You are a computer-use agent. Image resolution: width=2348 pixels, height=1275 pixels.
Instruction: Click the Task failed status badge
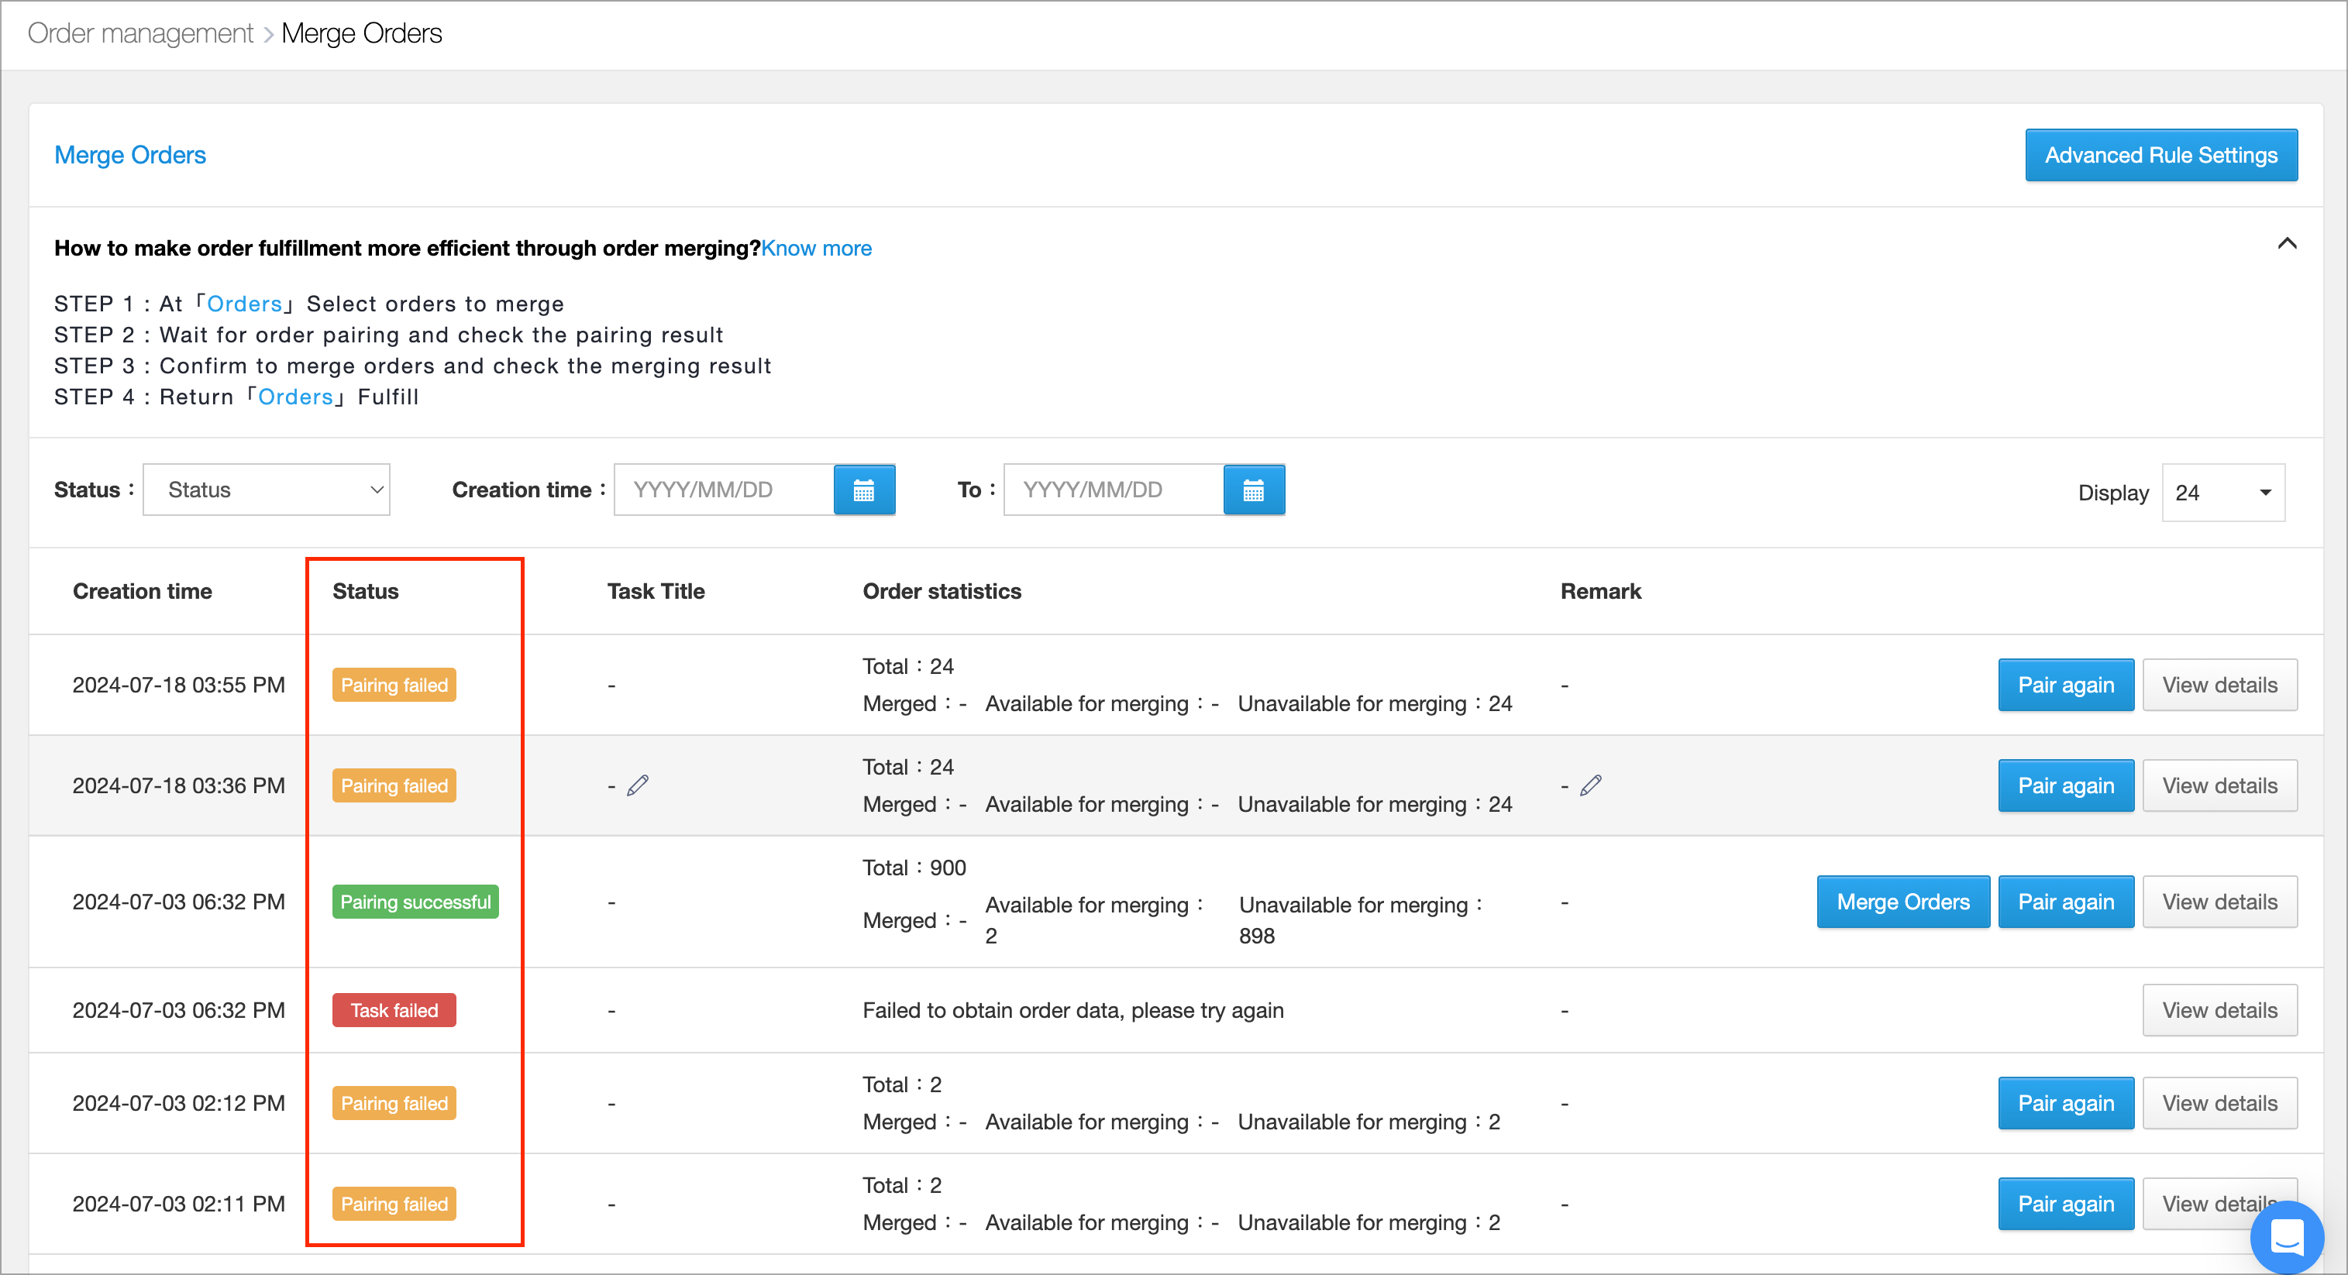[x=394, y=1010]
